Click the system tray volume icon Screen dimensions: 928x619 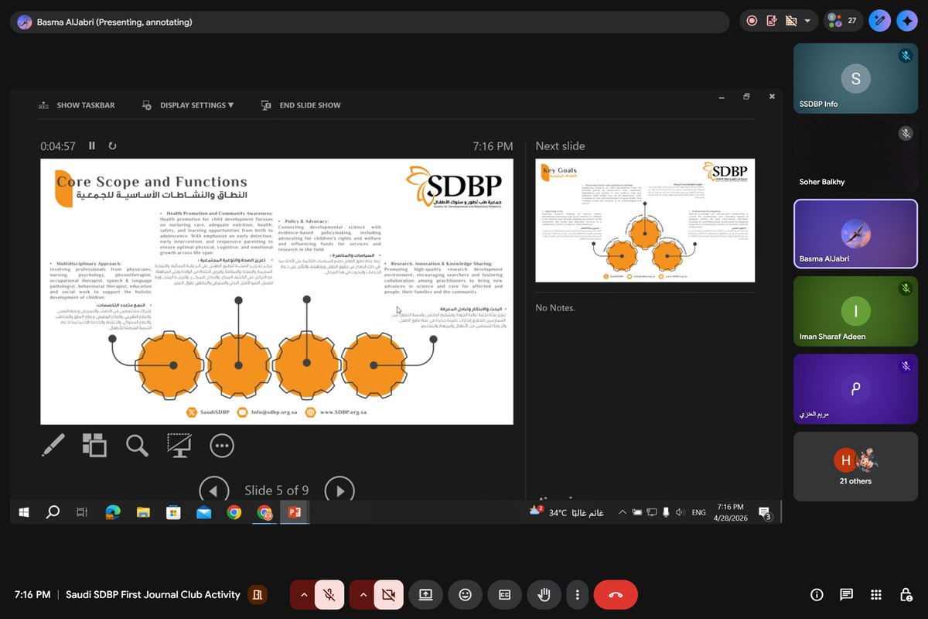tap(680, 512)
